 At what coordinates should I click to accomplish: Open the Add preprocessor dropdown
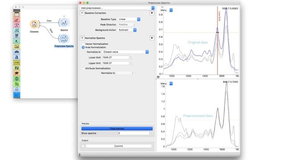click(117, 8)
